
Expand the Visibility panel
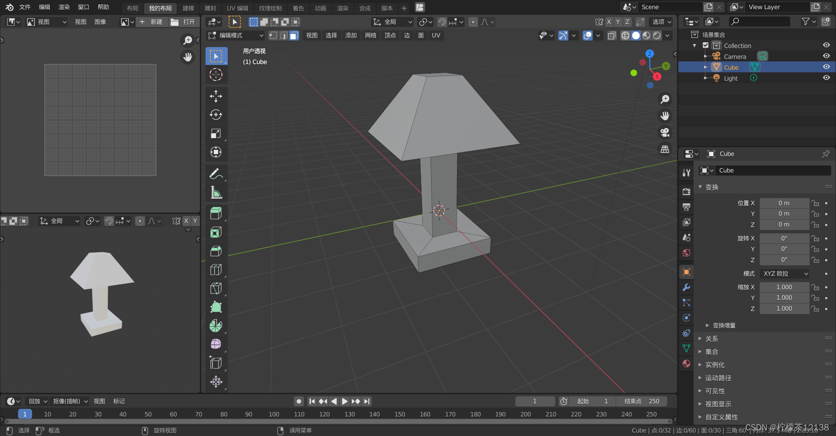[715, 391]
